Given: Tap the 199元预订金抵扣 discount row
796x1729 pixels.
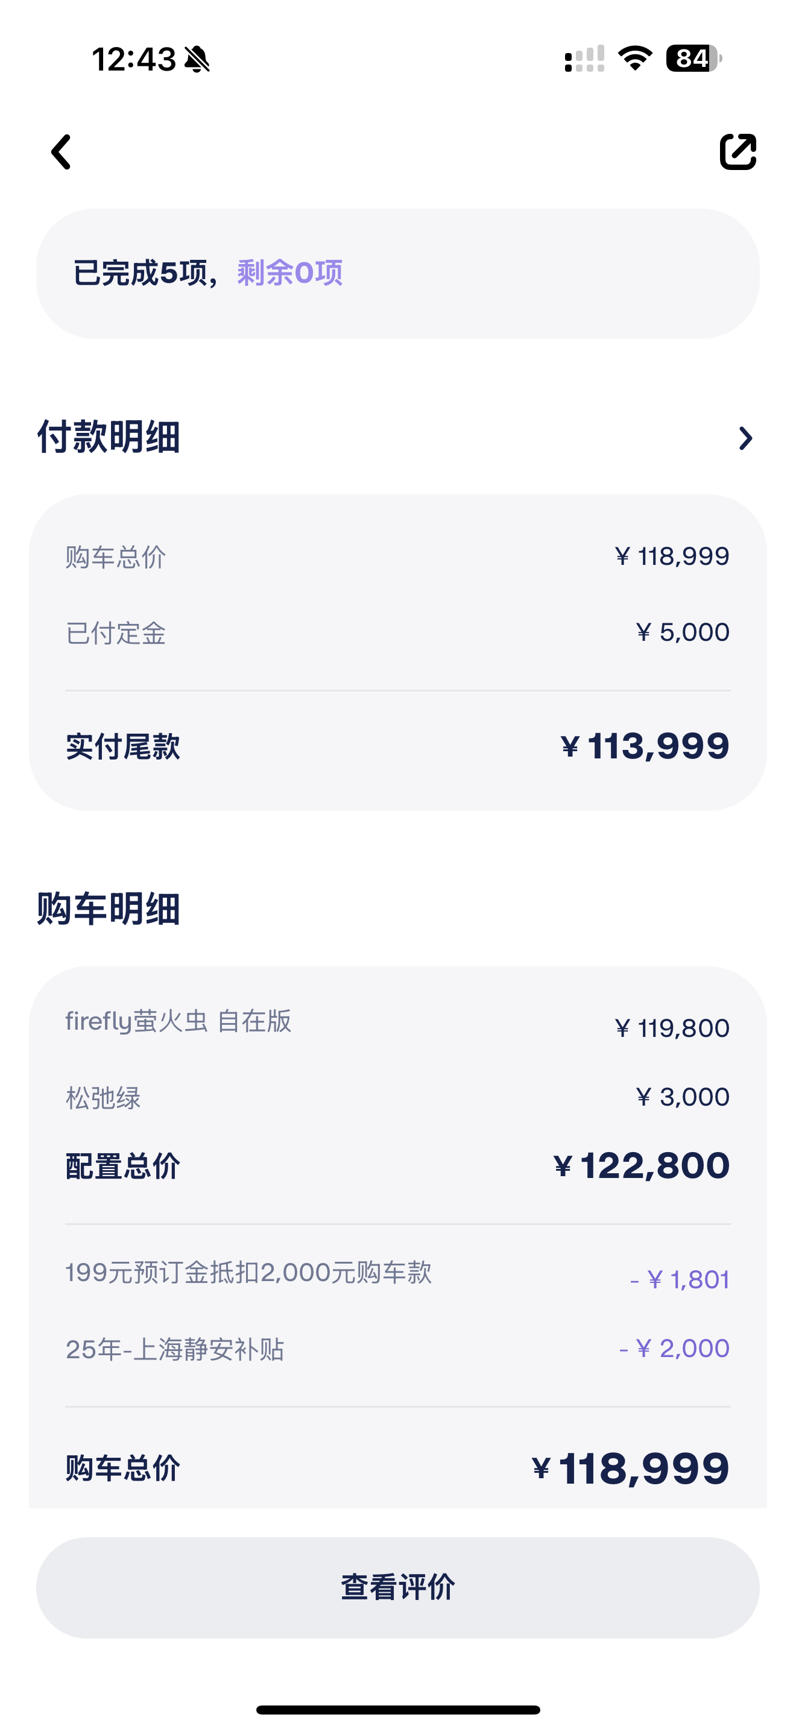Looking at the screenshot, I should pos(398,1275).
